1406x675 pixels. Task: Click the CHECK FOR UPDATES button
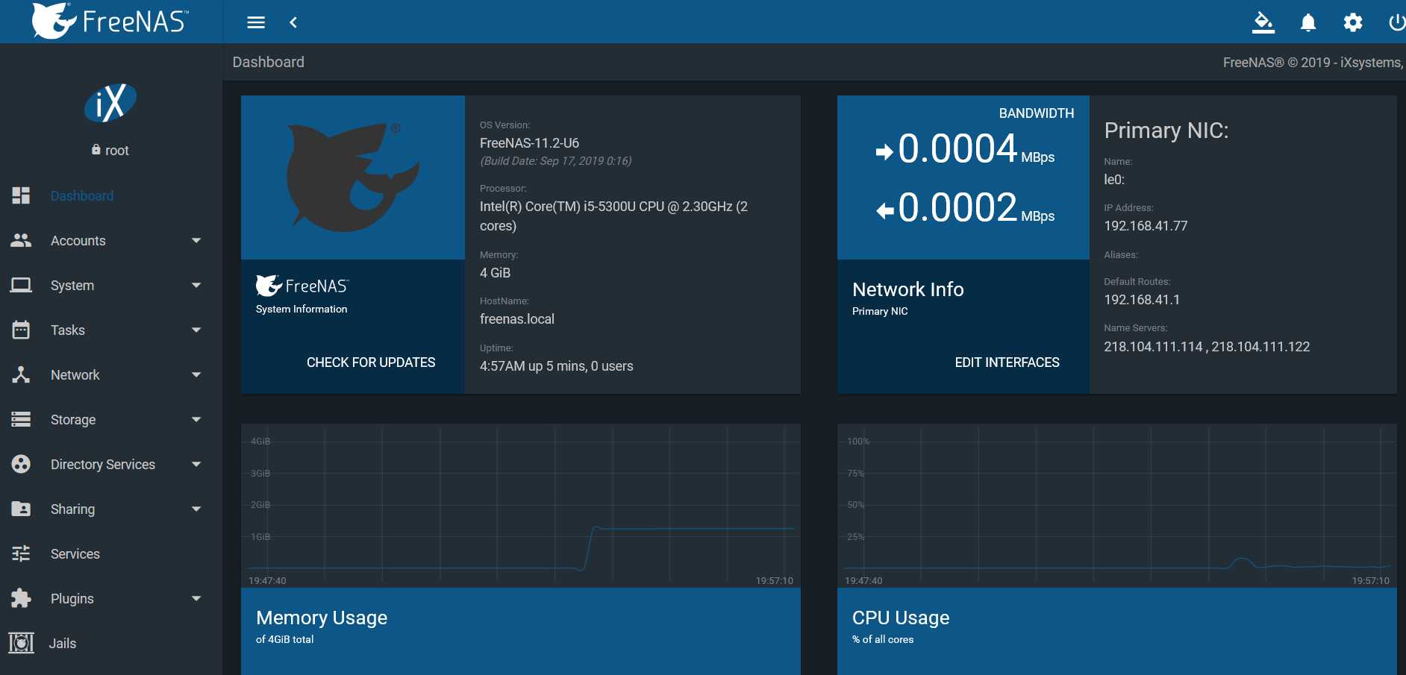(x=371, y=362)
